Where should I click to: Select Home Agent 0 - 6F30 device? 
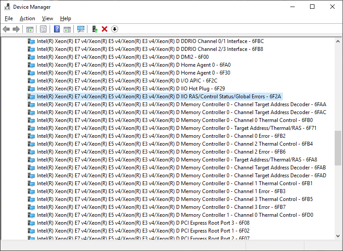134,73
